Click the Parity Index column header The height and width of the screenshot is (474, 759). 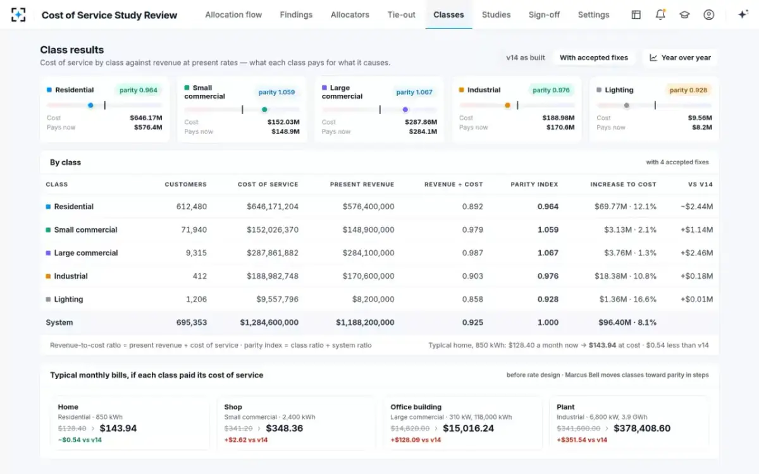(534, 185)
